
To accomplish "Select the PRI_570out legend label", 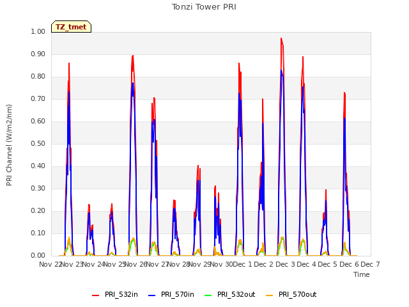I will click(298, 294).
